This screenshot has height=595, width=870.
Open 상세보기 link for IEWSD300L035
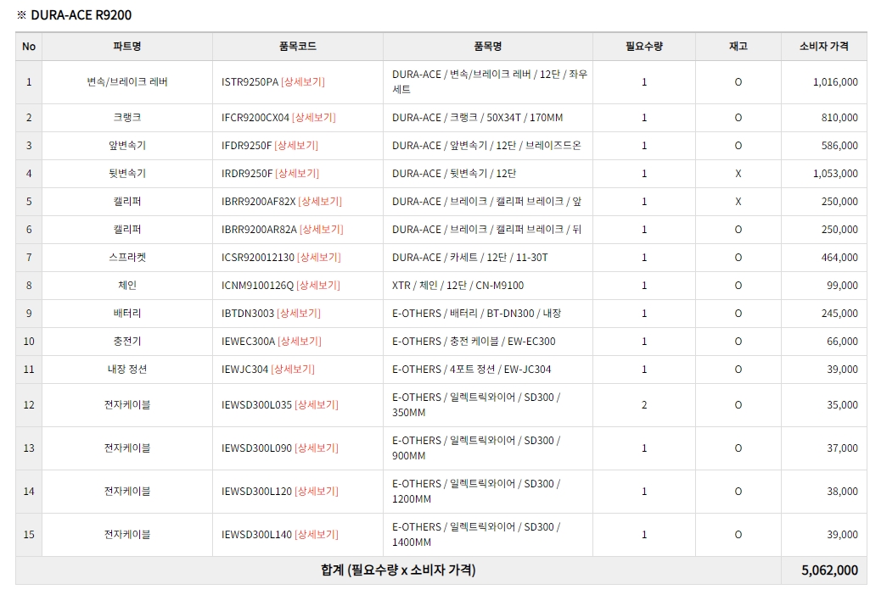[317, 405]
